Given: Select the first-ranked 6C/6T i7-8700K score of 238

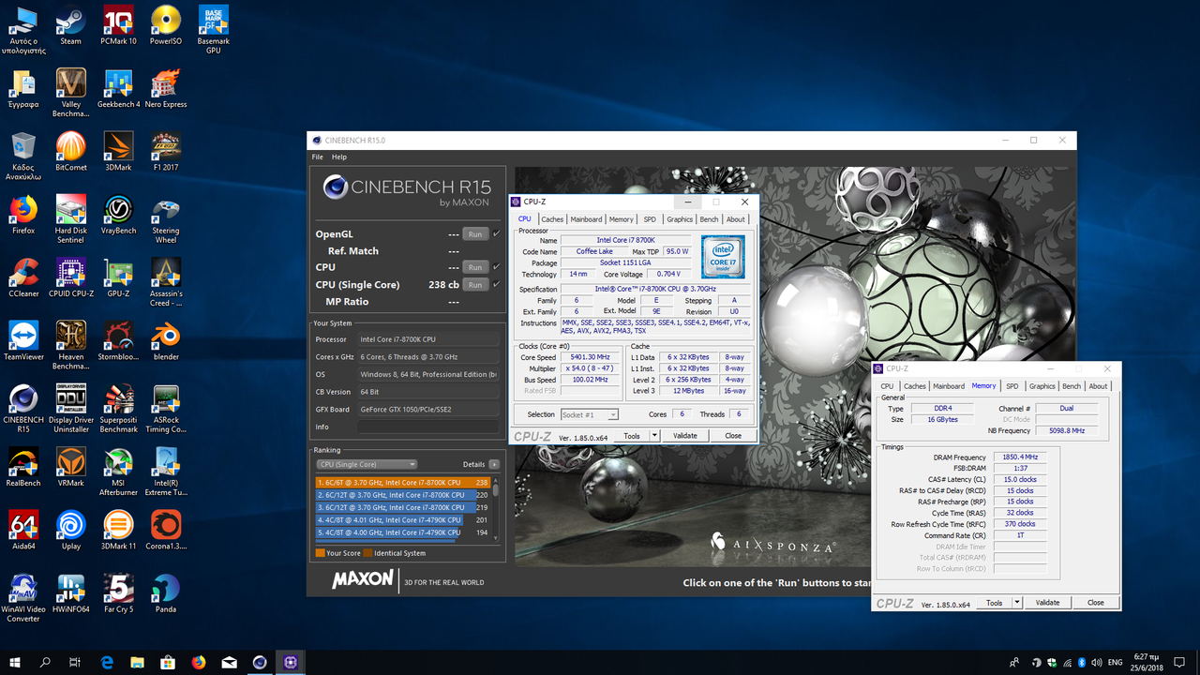Looking at the screenshot, I should (403, 483).
